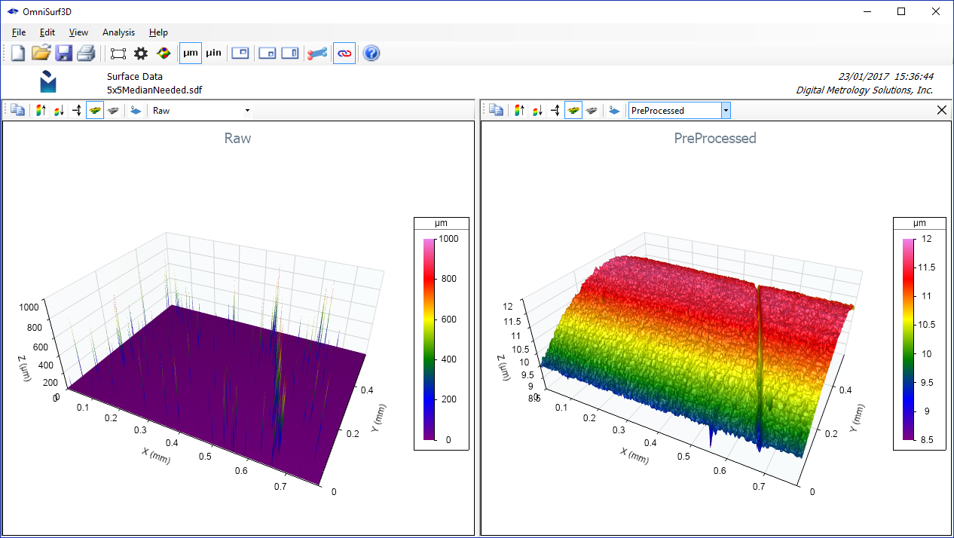954x538 pixels.
Task: Open the analysis settings gear icon
Action: 140,53
